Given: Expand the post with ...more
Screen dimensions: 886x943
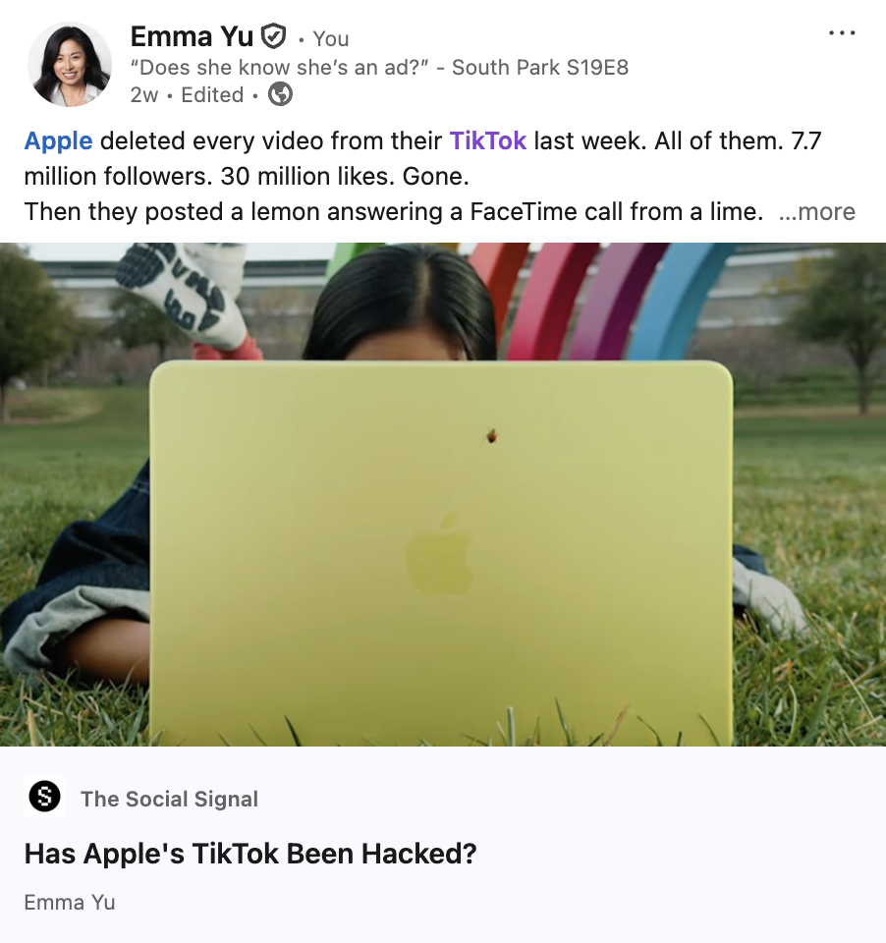Looking at the screenshot, I should 817,212.
